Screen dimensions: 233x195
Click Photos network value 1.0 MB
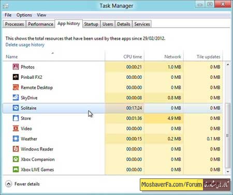click(174, 67)
